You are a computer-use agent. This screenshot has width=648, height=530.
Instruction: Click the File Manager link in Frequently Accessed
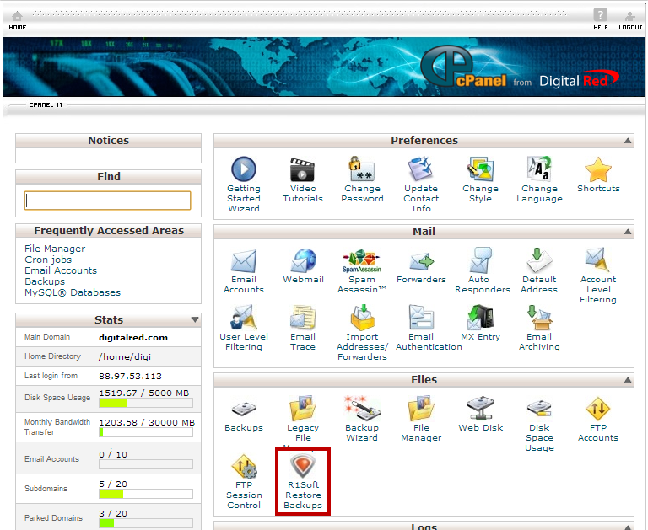(x=55, y=249)
